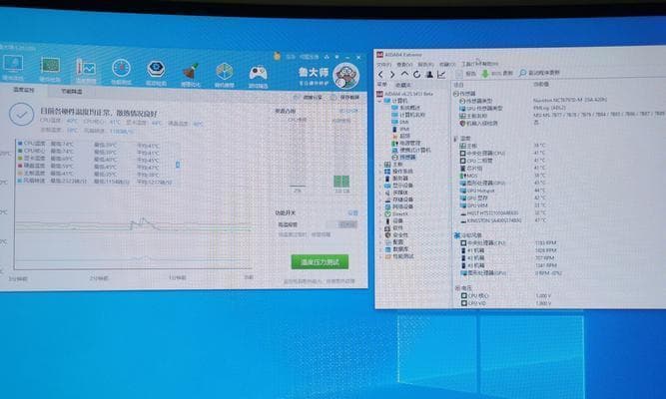Click AIDA64 back arrow toolbar icon

381,74
